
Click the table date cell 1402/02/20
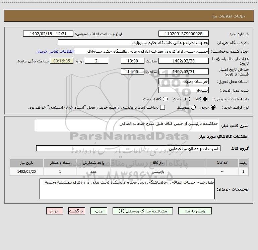click(x=26, y=172)
